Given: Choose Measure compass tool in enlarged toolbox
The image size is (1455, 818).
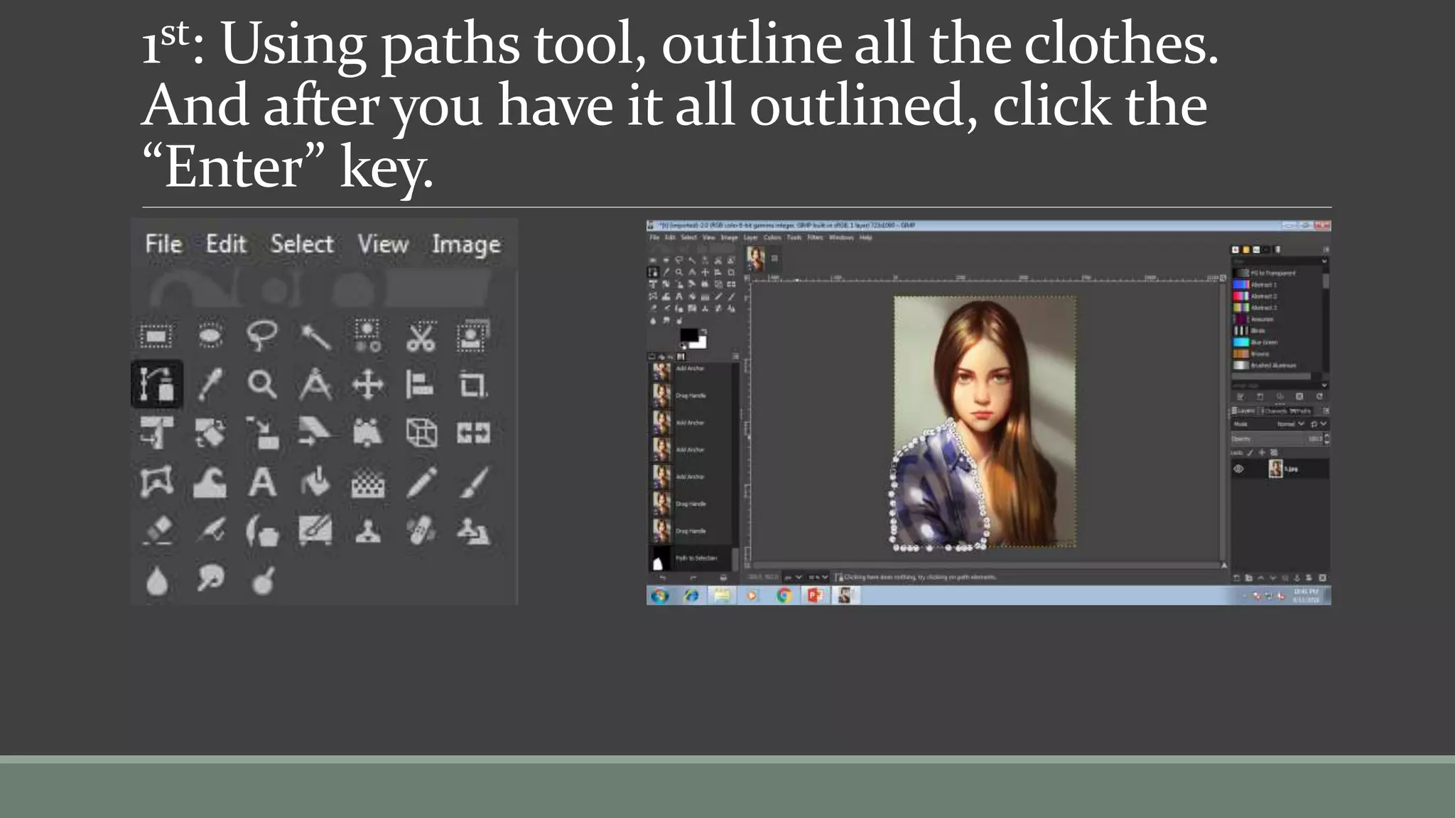Looking at the screenshot, I should tap(315, 384).
